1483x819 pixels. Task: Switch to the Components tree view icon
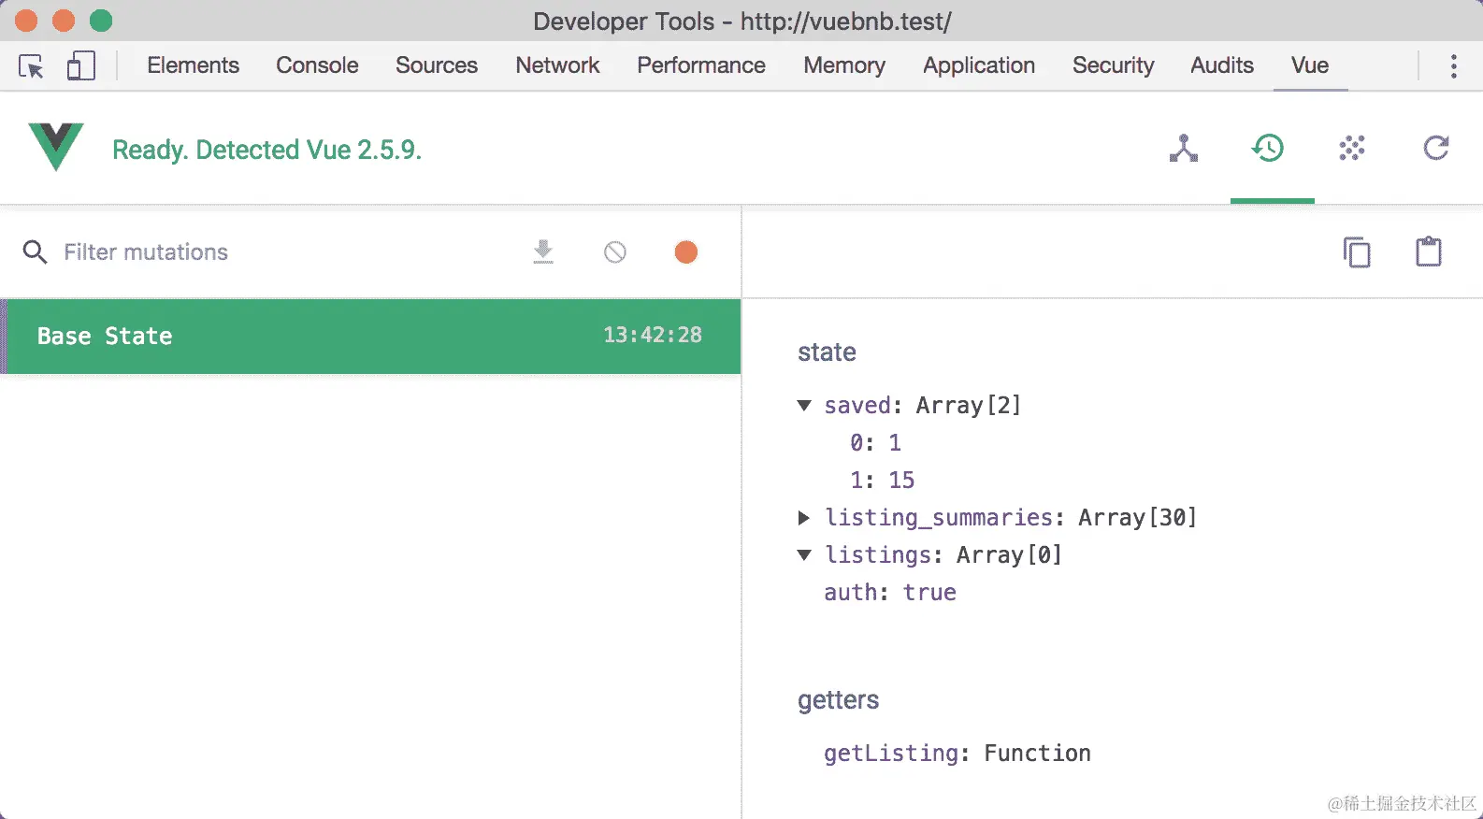tap(1183, 148)
